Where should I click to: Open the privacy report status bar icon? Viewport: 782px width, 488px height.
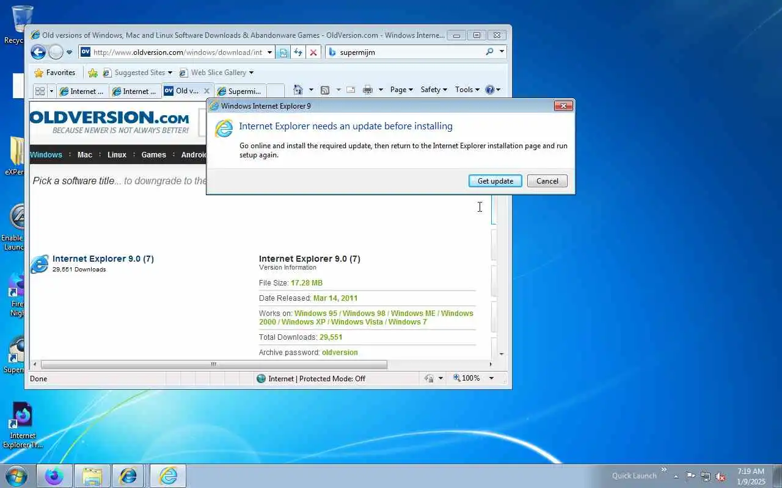pyautogui.click(x=429, y=379)
